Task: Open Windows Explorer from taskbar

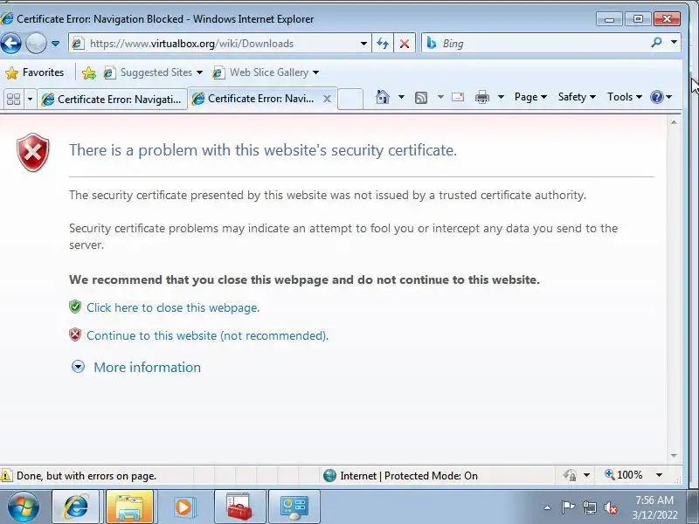Action: click(129, 507)
